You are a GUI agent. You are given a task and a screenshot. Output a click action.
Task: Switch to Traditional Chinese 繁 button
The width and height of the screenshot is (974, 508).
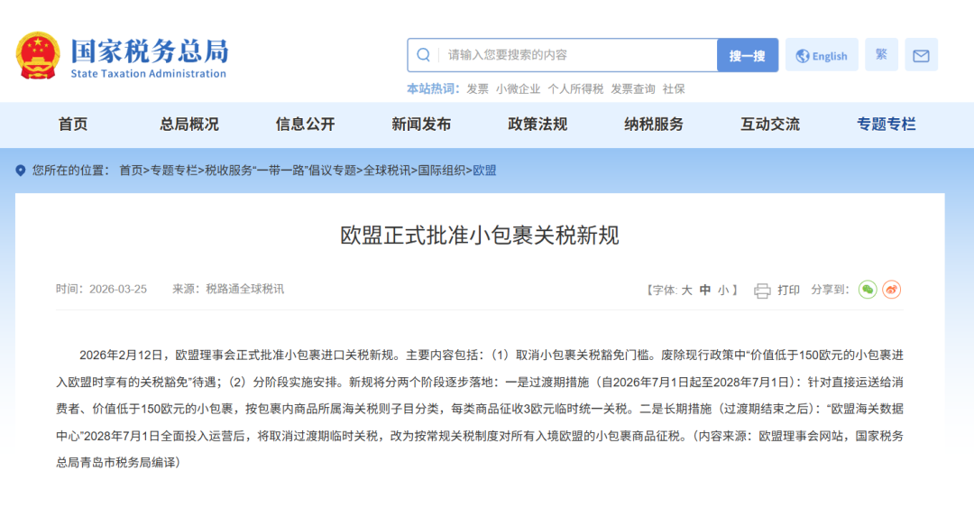(881, 55)
